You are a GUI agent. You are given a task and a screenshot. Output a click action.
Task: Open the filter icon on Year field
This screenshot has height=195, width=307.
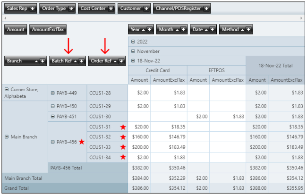(150, 29)
